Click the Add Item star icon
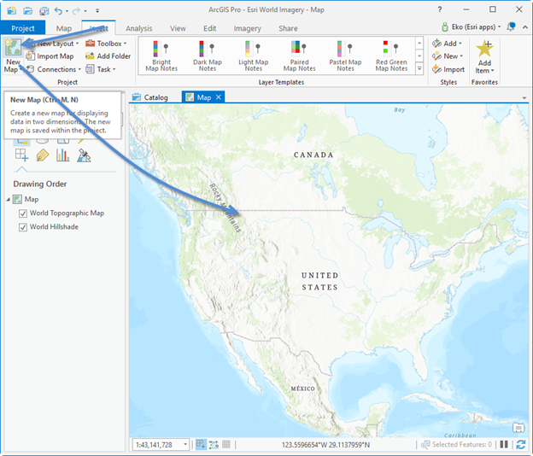The height and width of the screenshot is (456, 533). tap(484, 49)
